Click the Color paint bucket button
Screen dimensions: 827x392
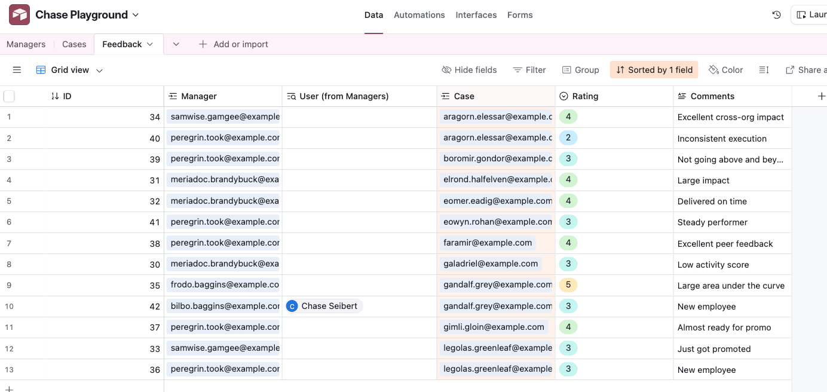click(725, 70)
